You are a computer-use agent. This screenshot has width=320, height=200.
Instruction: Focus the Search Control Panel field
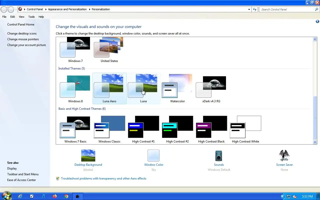[287, 9]
